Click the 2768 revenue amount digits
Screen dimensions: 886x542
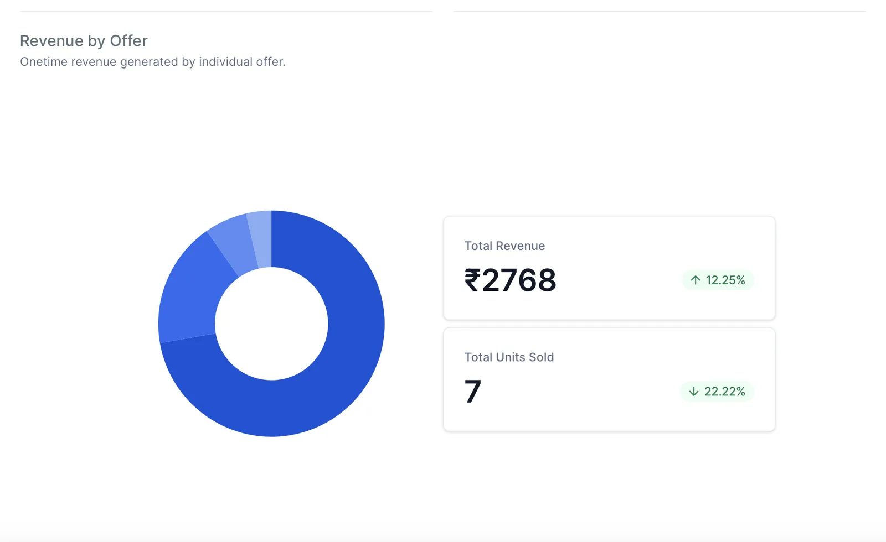tap(519, 280)
